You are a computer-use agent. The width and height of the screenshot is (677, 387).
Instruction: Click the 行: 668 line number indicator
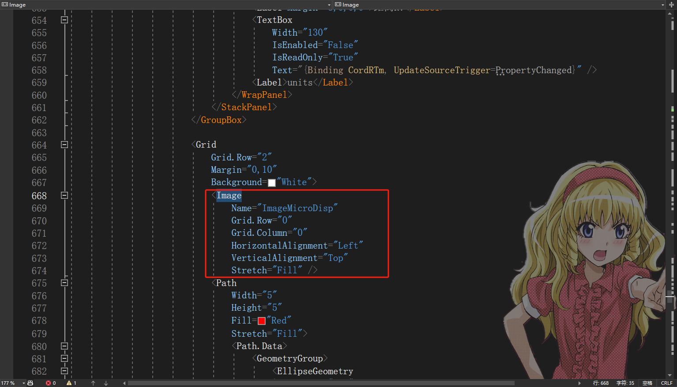[x=600, y=383]
